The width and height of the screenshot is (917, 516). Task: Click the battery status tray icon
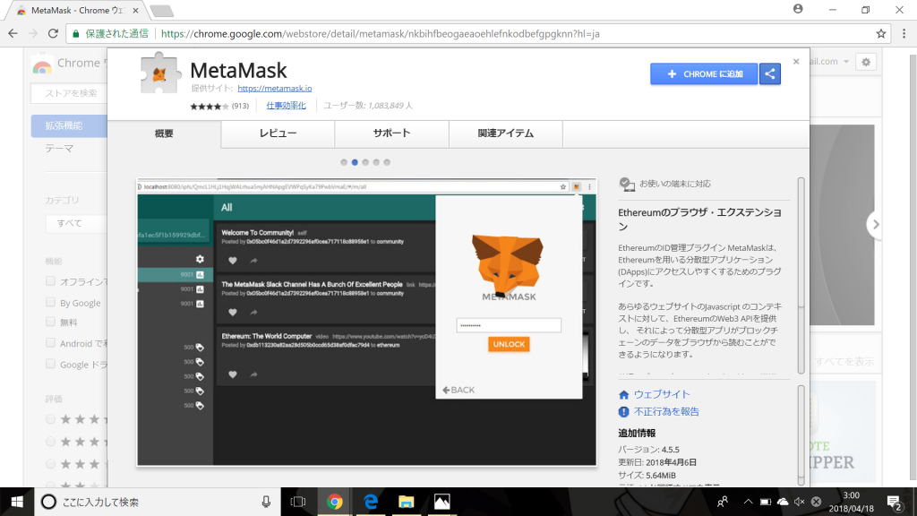(x=765, y=502)
